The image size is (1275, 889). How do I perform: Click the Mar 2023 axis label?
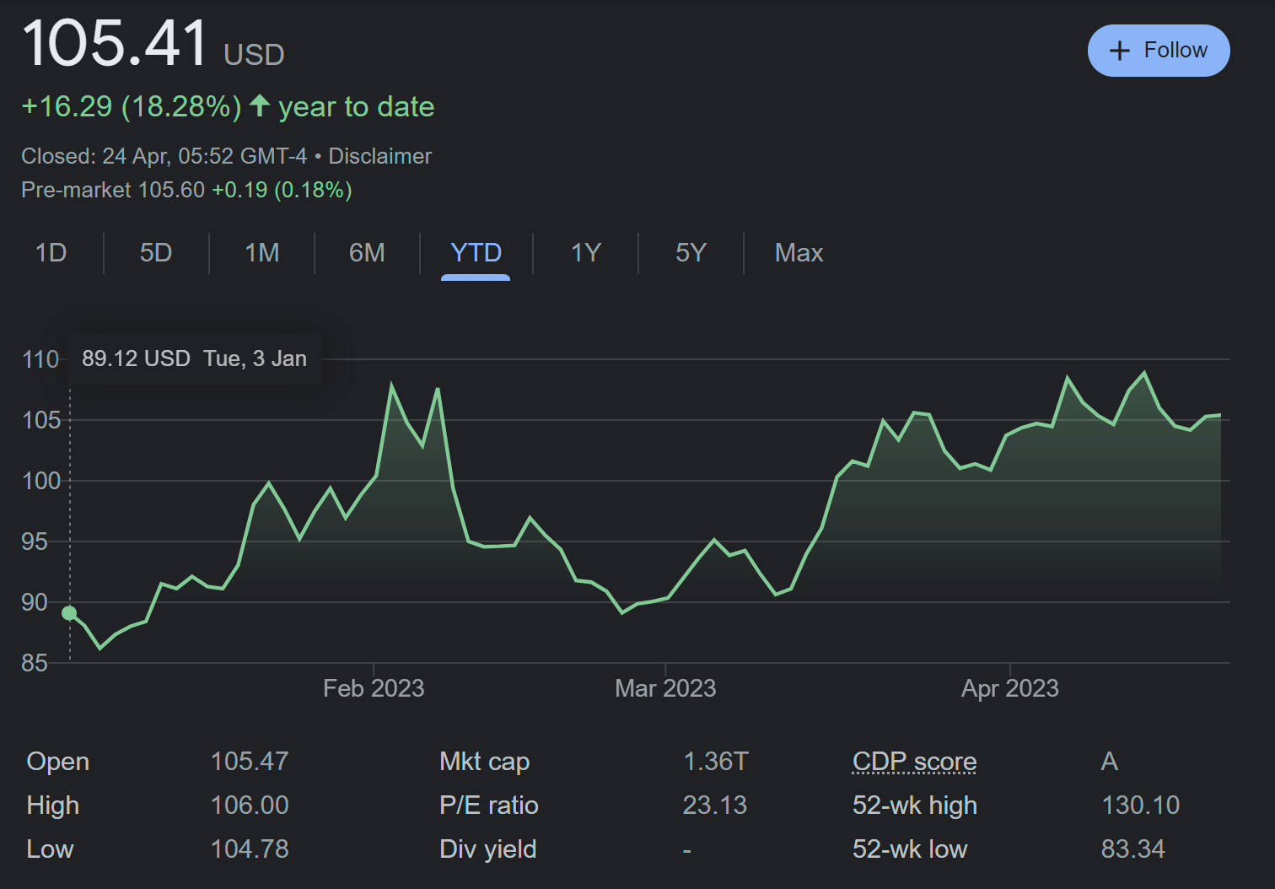pos(665,688)
